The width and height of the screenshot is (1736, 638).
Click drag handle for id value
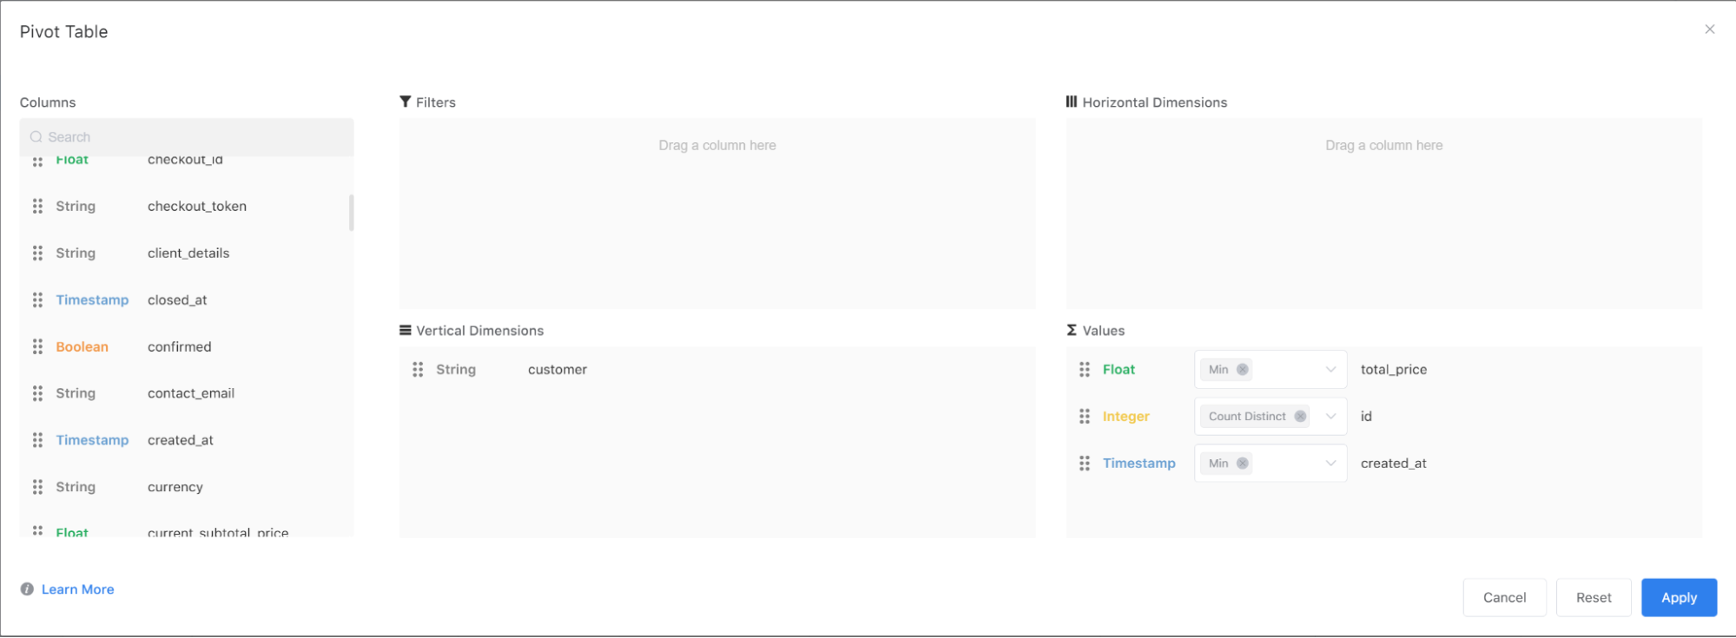click(1085, 417)
